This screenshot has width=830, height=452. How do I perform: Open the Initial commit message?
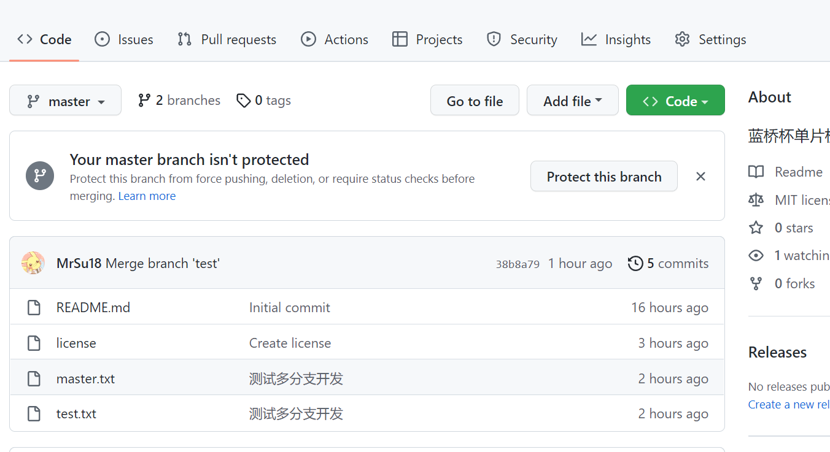(290, 308)
